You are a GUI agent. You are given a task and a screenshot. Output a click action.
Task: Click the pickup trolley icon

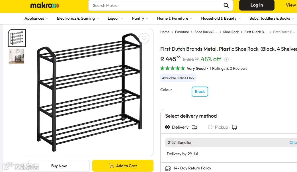pyautogui.click(x=234, y=127)
